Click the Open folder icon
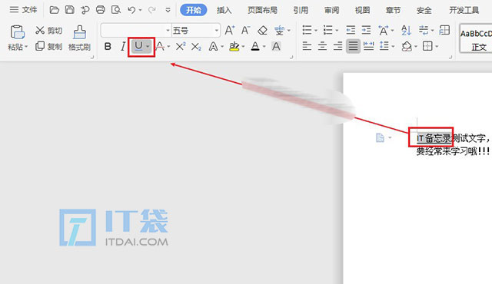This screenshot has height=284, width=492. click(x=55, y=10)
